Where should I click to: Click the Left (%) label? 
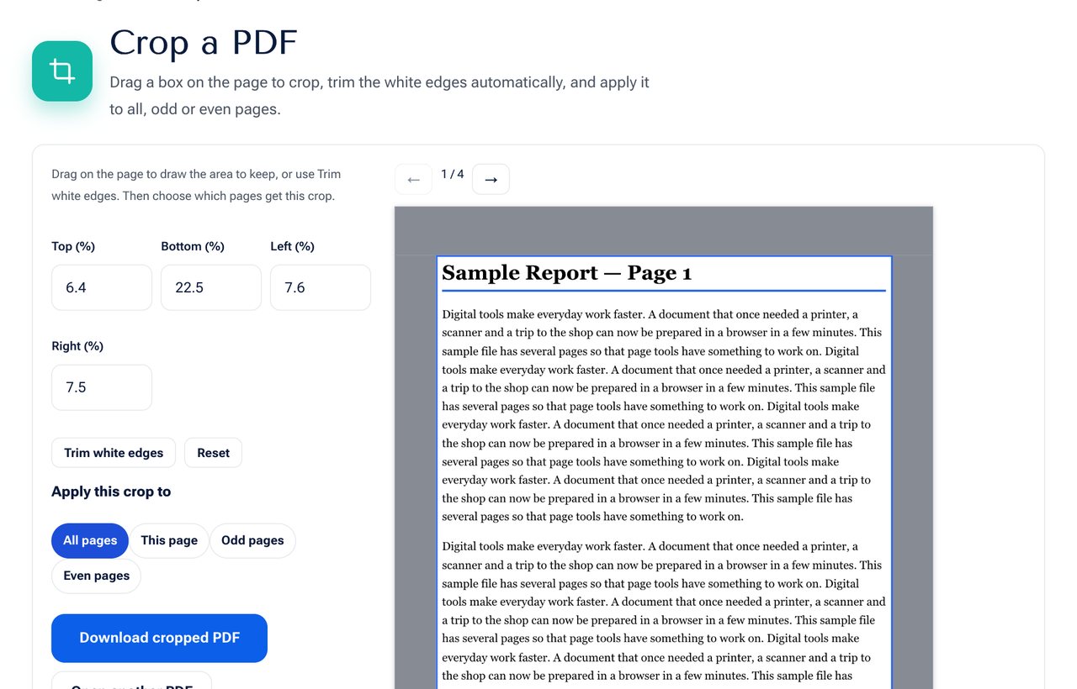point(292,246)
